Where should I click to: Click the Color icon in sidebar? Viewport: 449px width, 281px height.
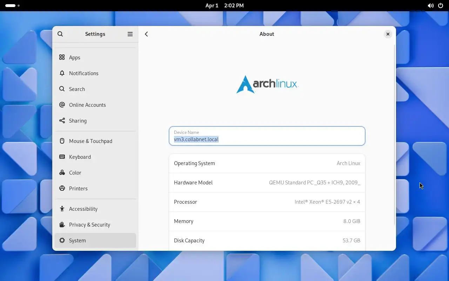click(x=62, y=172)
